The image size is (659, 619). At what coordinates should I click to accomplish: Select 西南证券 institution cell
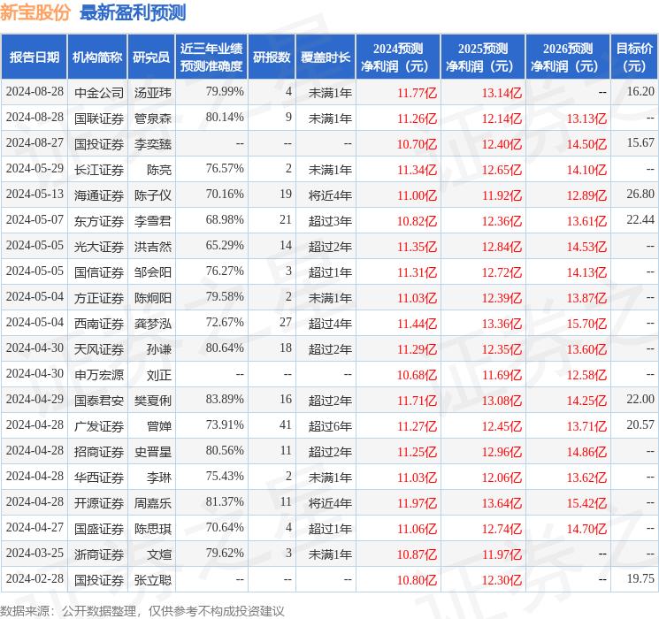[x=99, y=324]
